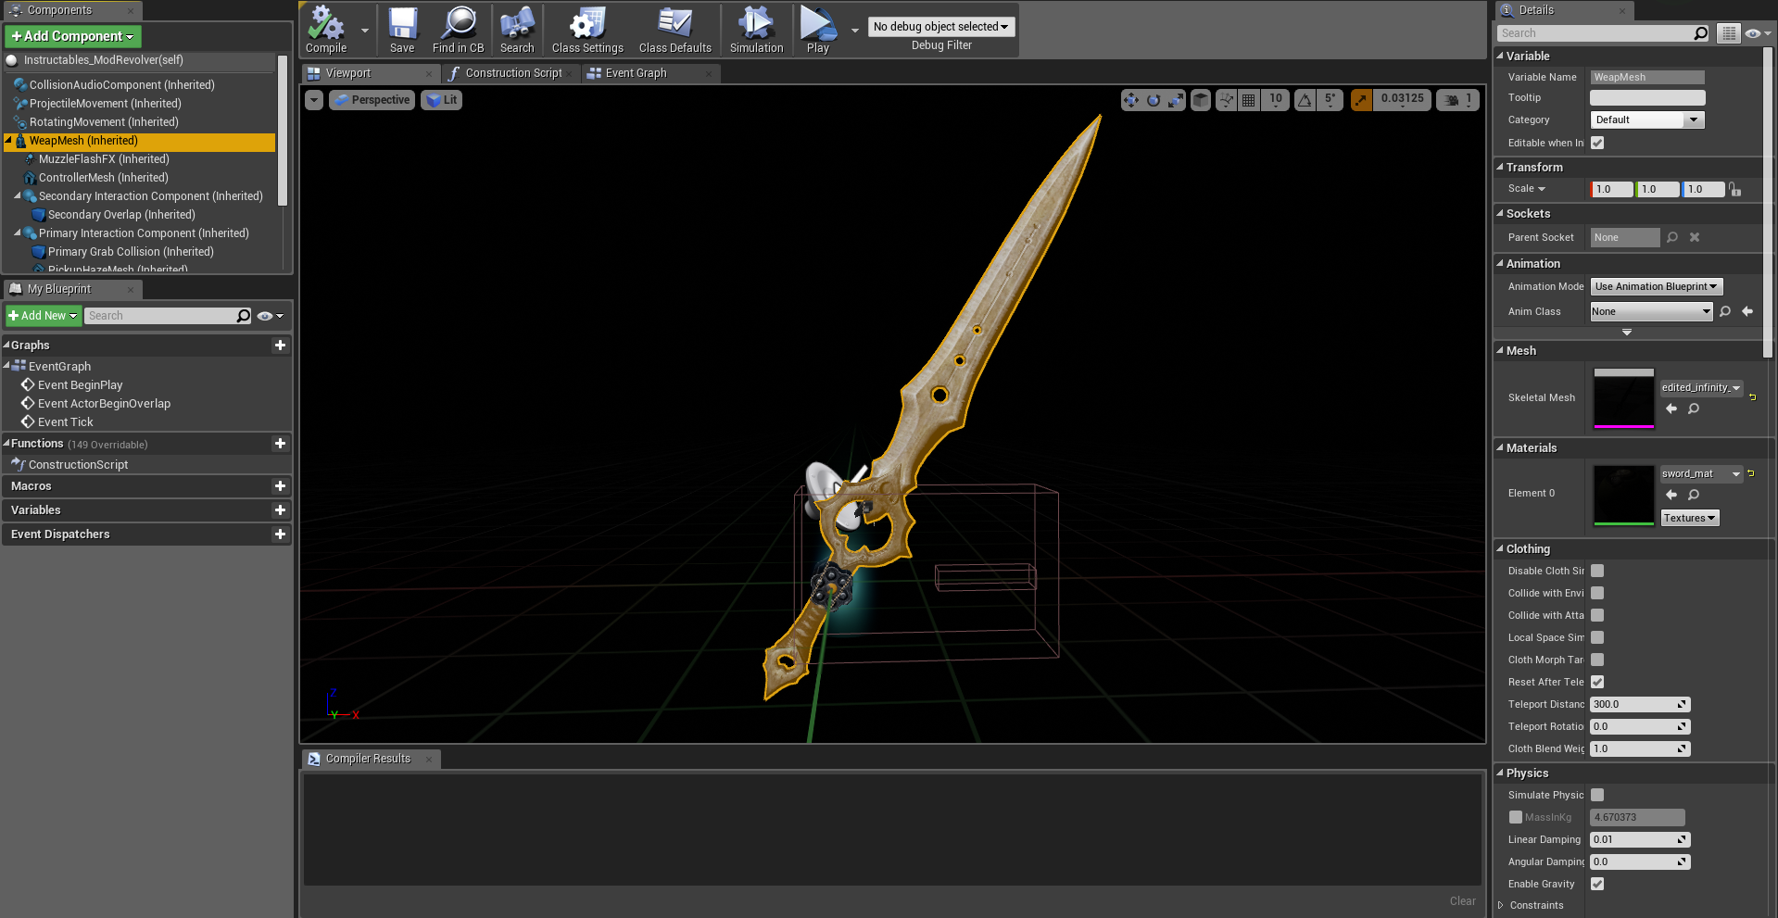
Task: Browse to sword_mat in Content Browser
Action: tap(1694, 495)
